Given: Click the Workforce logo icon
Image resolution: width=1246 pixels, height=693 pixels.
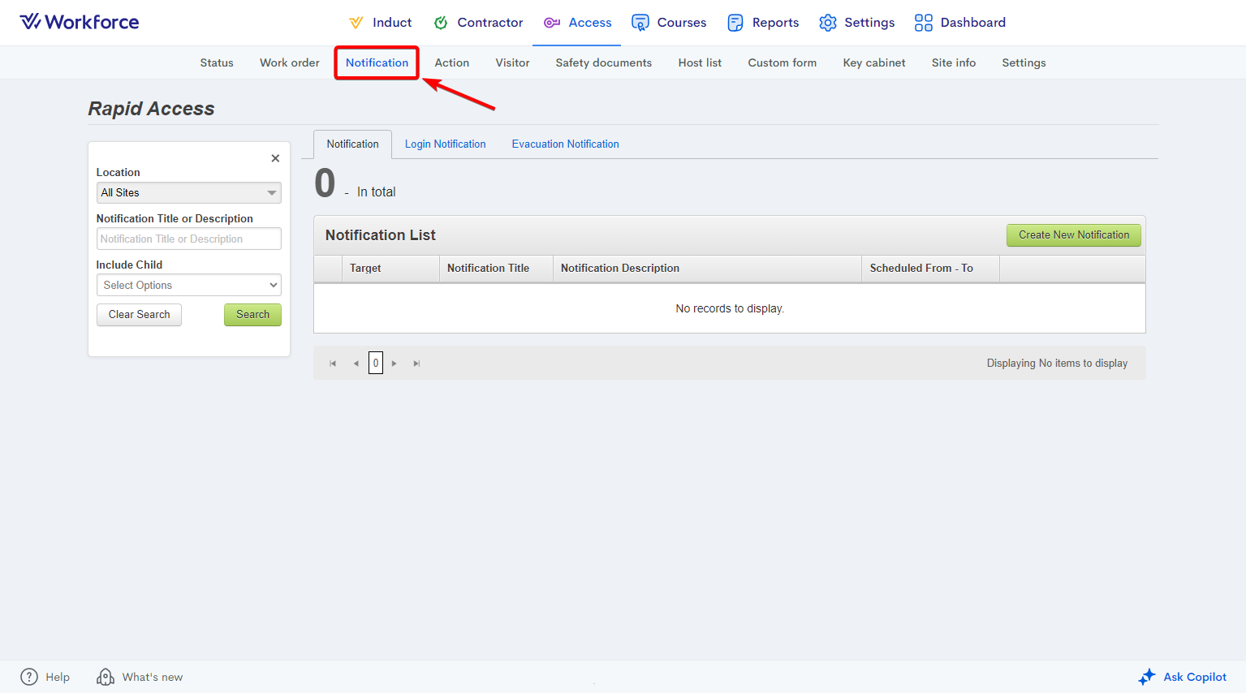Looking at the screenshot, I should click(x=30, y=22).
